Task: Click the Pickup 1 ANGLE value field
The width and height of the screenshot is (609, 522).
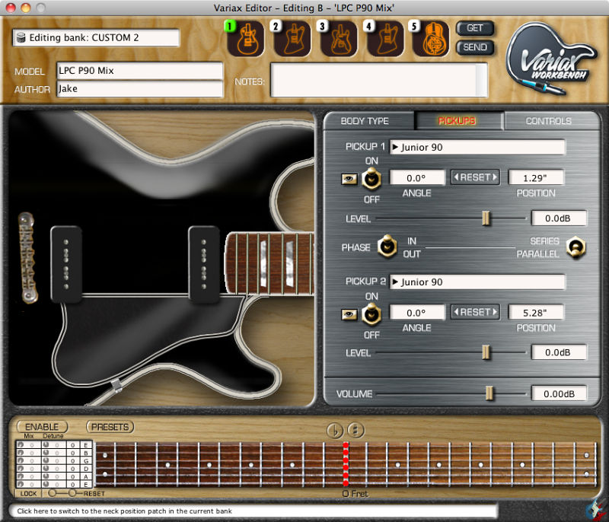Action: (417, 178)
